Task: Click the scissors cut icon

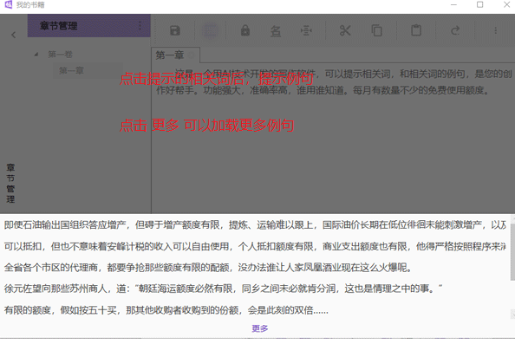Action: (345, 31)
